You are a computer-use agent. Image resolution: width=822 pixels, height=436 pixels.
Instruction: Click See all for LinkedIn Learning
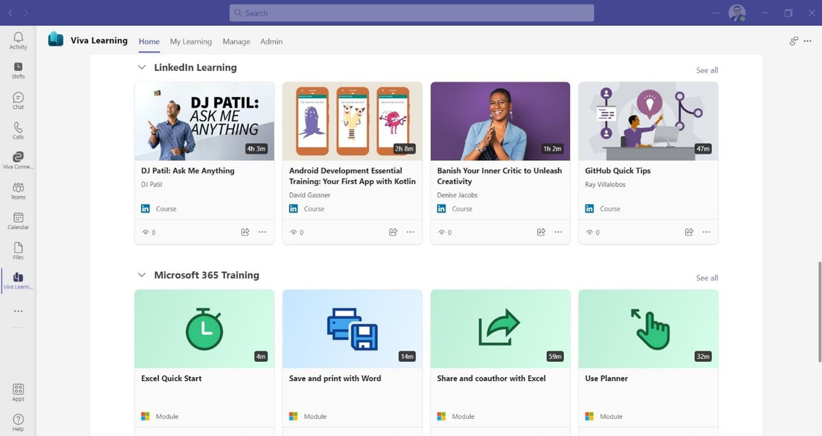pos(706,70)
